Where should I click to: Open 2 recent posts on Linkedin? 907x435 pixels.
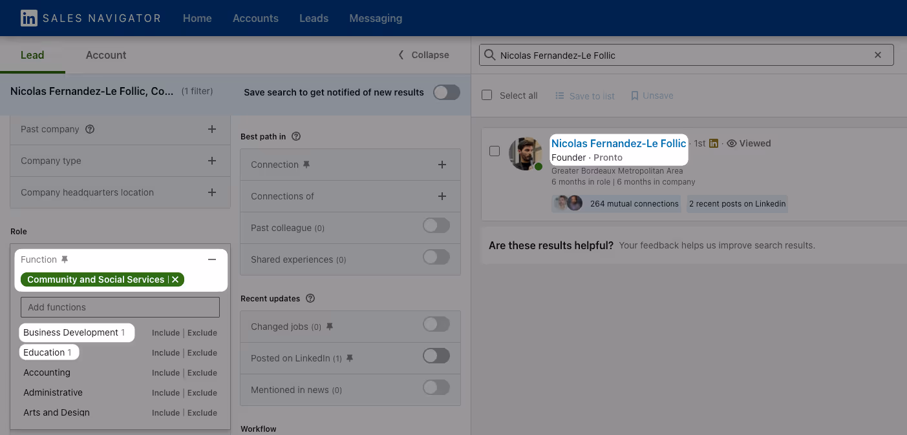click(x=738, y=203)
